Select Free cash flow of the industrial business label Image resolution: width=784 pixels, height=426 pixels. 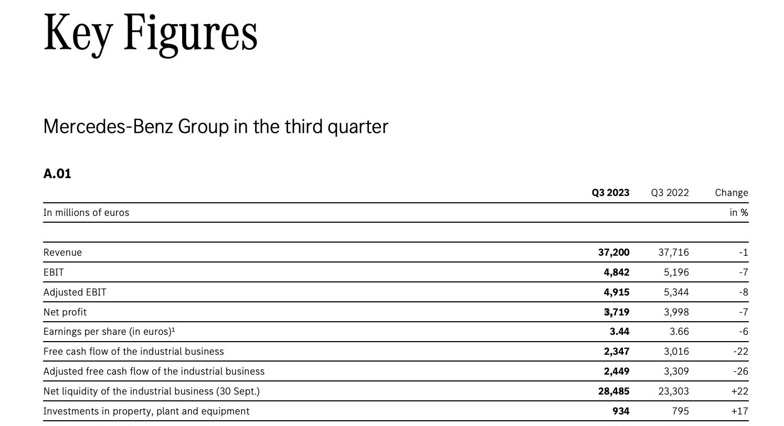[x=133, y=352]
